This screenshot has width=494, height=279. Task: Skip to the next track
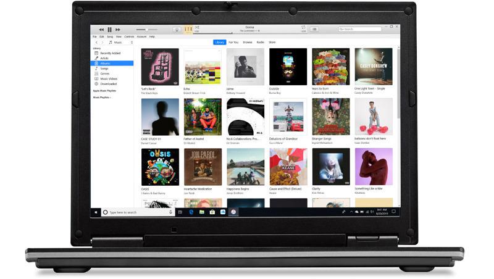pyautogui.click(x=117, y=29)
